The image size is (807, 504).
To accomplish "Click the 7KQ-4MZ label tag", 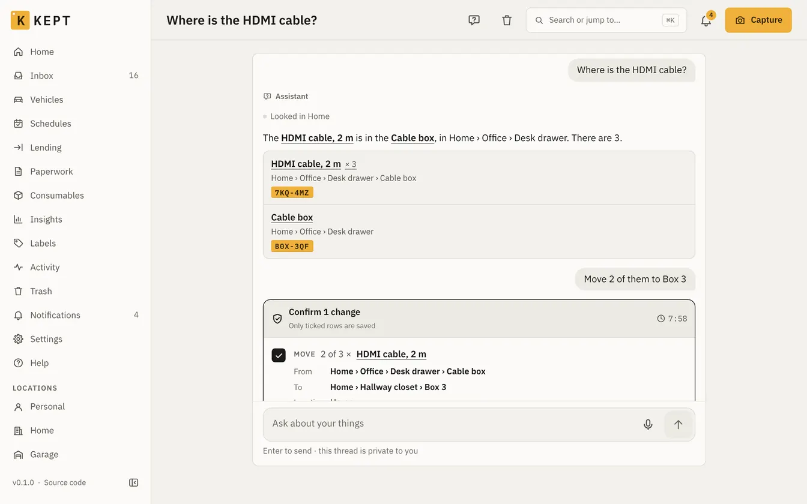I will click(292, 193).
